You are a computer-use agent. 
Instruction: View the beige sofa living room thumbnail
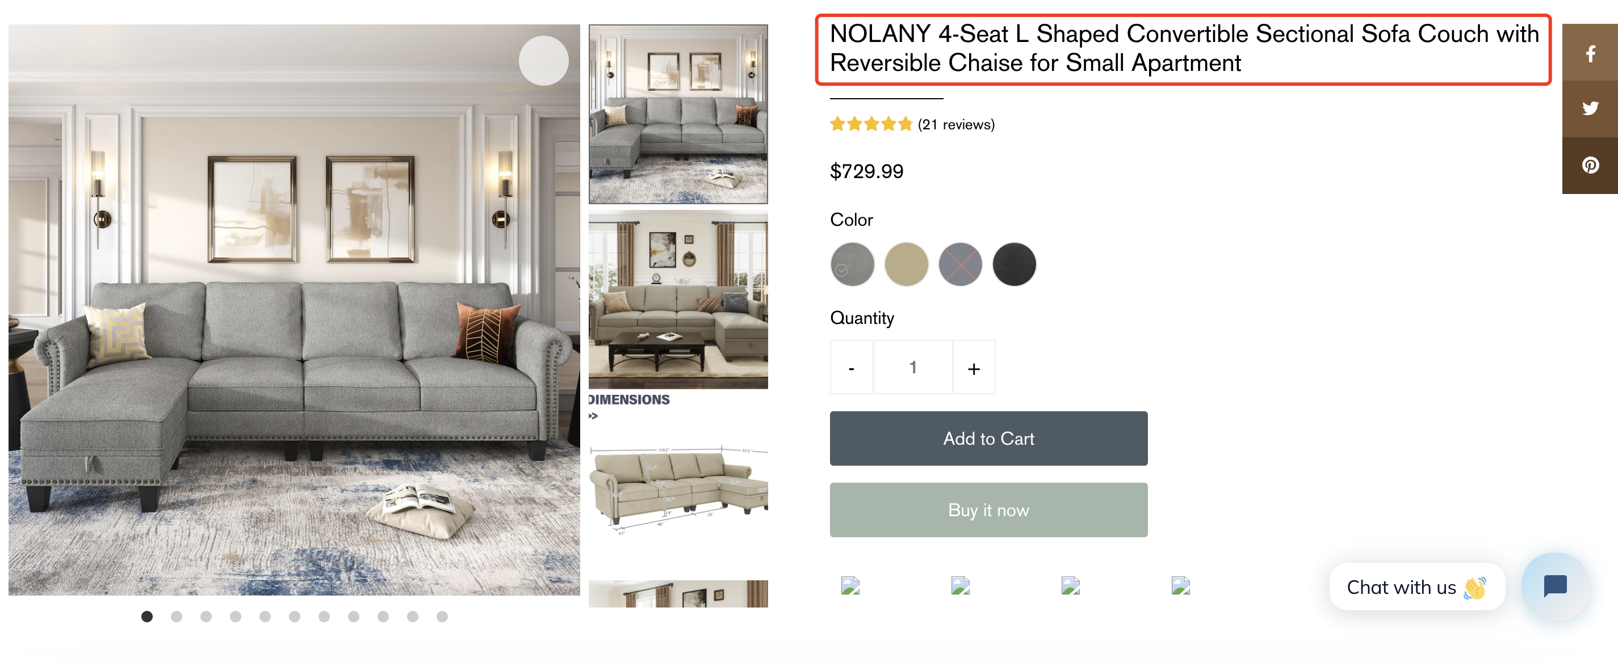(x=678, y=300)
